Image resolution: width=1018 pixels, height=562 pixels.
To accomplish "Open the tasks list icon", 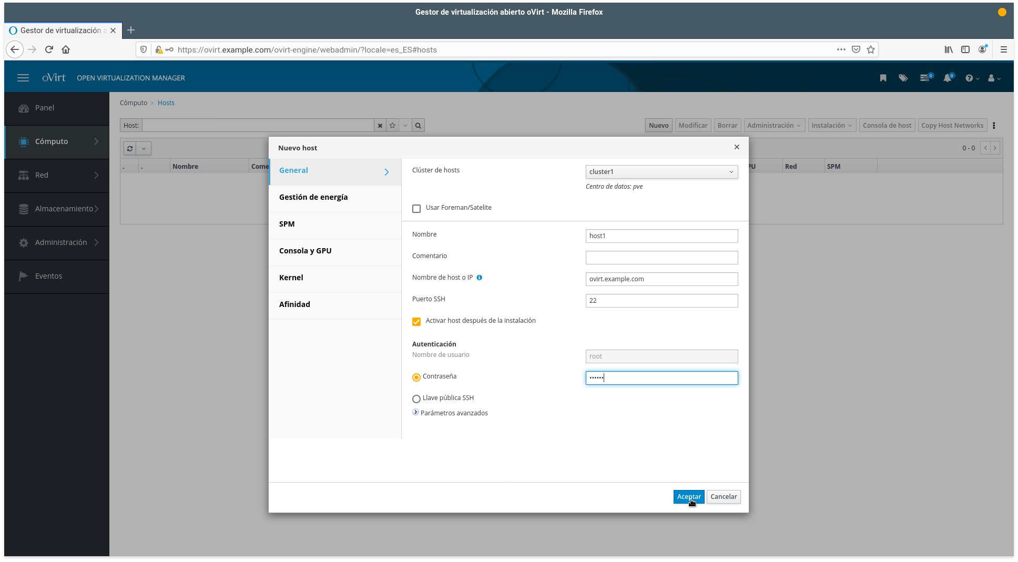I will [924, 78].
